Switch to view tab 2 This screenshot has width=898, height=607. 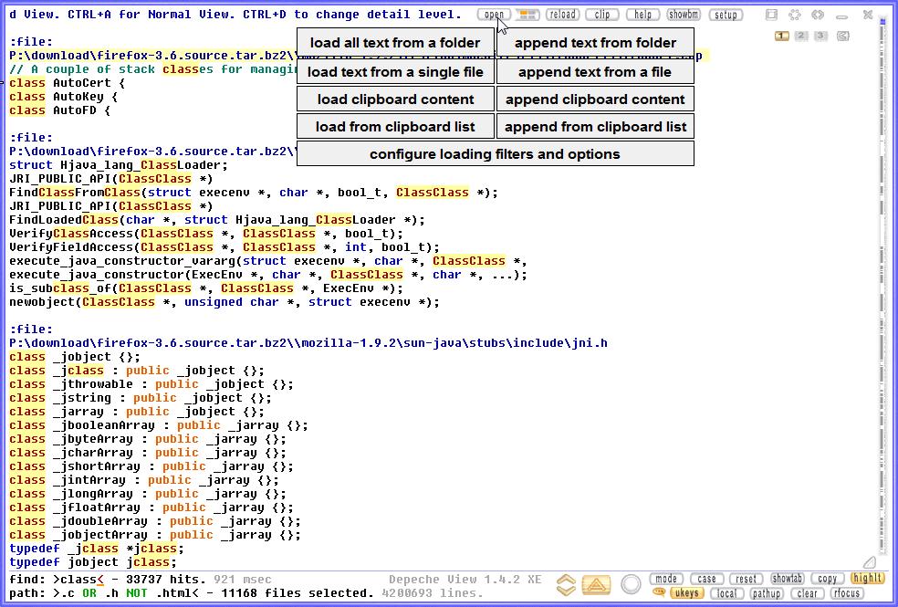[x=800, y=36]
